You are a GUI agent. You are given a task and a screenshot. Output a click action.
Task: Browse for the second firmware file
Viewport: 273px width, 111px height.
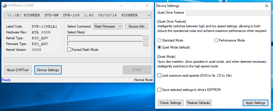click(146, 44)
